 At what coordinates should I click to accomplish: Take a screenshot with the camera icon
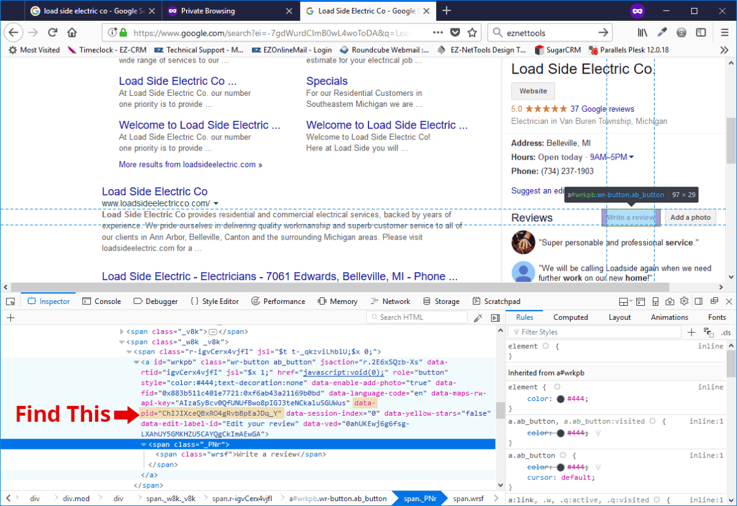pyautogui.click(x=669, y=302)
